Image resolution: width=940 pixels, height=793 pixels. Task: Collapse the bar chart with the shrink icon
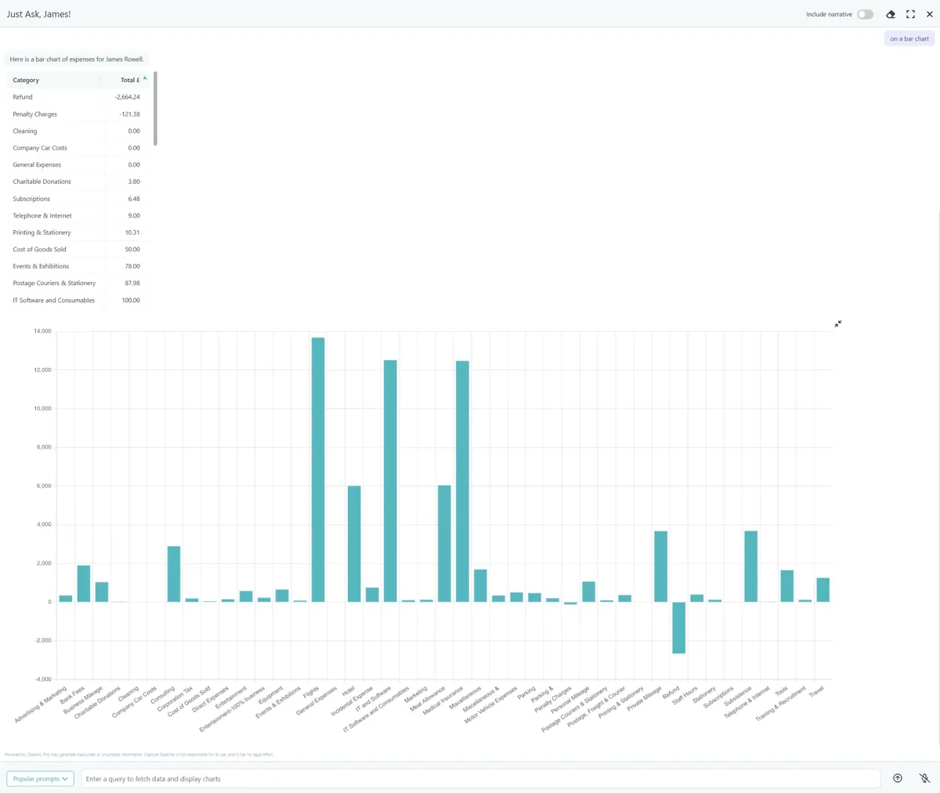838,323
